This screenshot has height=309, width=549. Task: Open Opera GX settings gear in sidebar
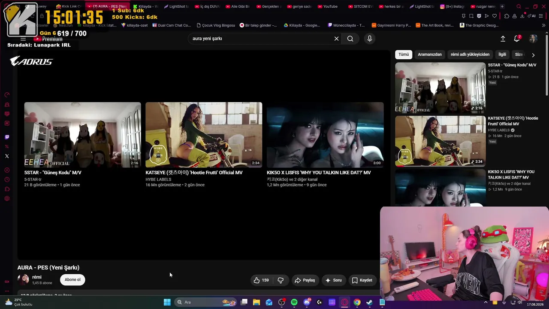[x=7, y=199]
